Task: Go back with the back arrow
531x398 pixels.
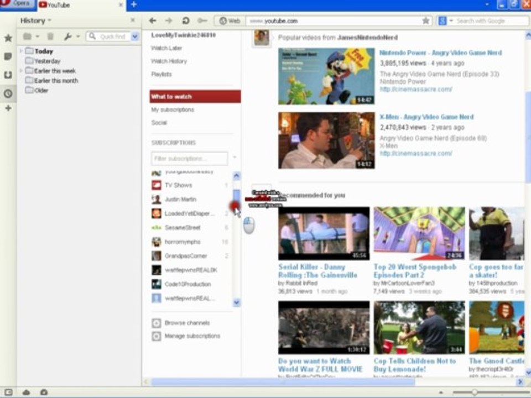Action: (153, 20)
